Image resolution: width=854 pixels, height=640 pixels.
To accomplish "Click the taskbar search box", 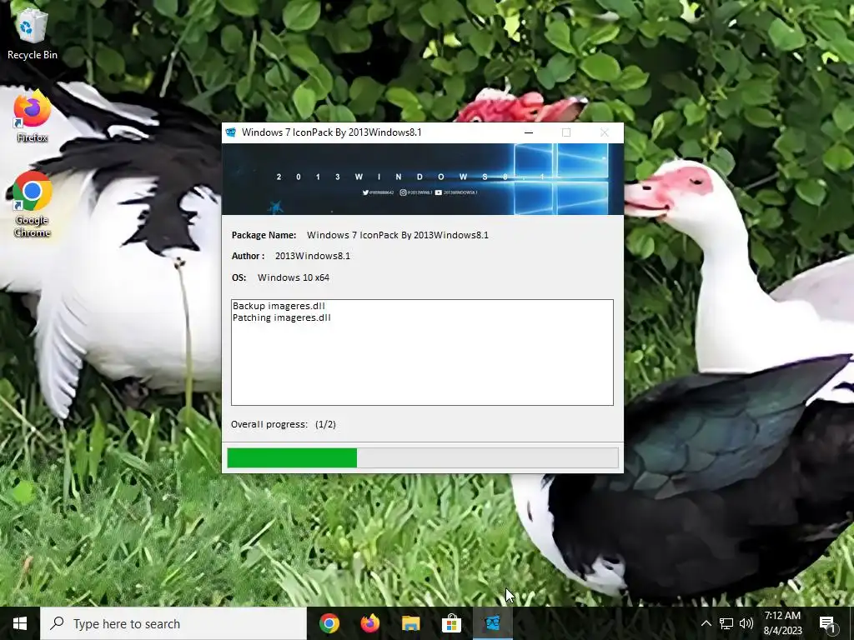I will click(x=173, y=623).
